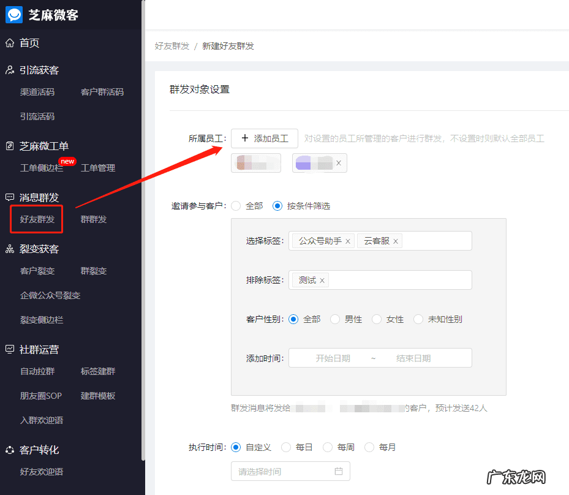Image resolution: width=569 pixels, height=495 pixels.
Task: Click the 消息群发 chat bubble icon
Action: [9, 197]
